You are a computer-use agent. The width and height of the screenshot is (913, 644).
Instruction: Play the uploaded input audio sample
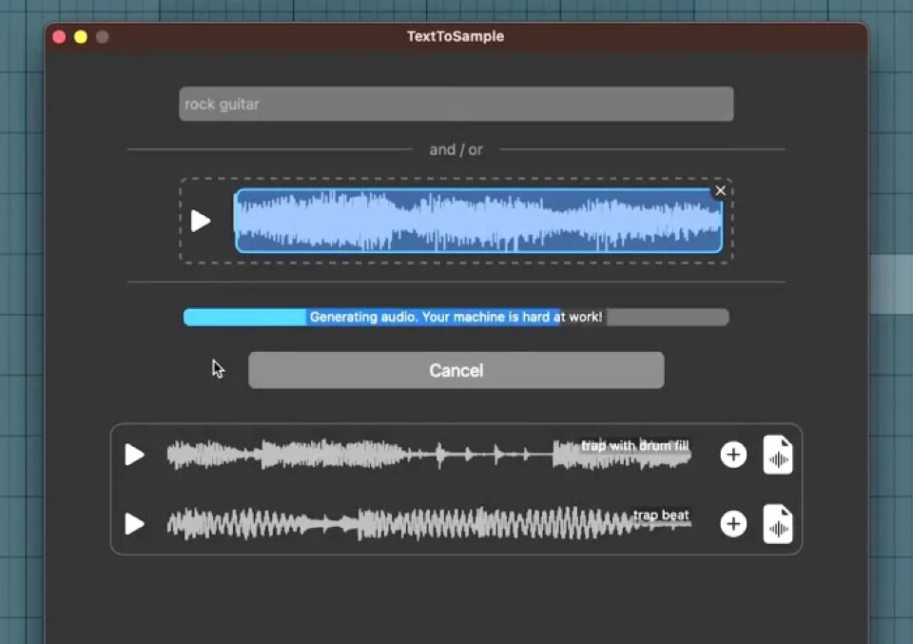[x=201, y=221]
